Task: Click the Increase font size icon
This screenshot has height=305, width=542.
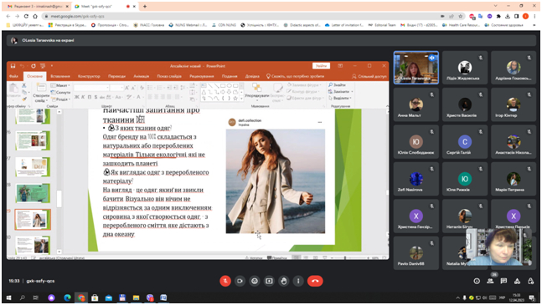Action: (126, 88)
